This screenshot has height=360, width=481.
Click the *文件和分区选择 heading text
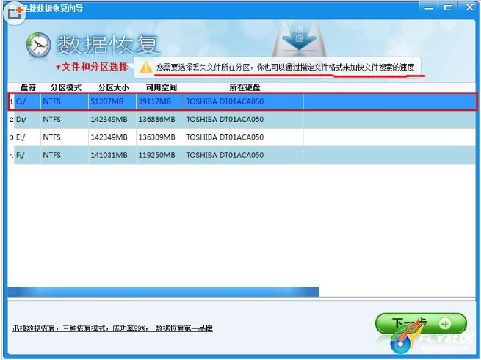coord(91,67)
